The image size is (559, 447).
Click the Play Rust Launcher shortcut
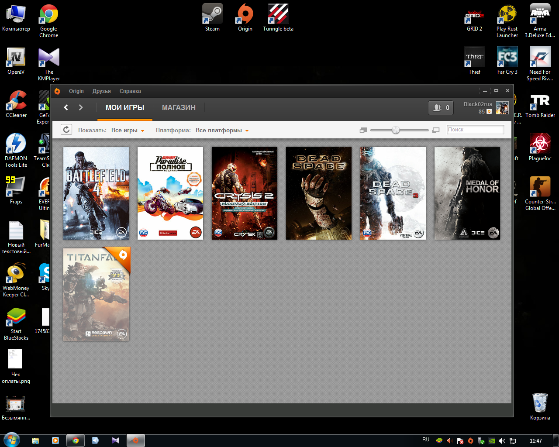tap(507, 21)
